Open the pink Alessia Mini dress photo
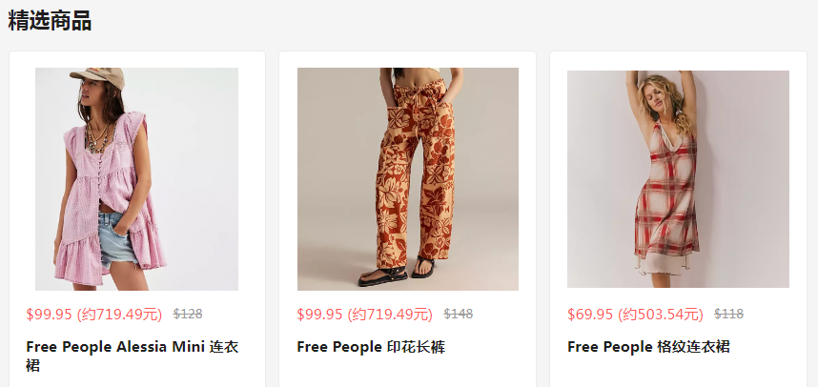The image size is (818, 387). point(136,179)
